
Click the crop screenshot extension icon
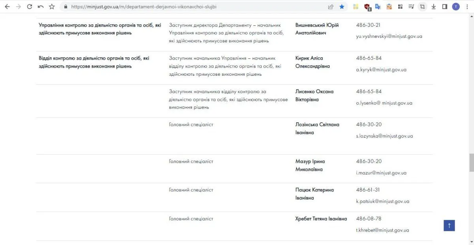coord(422,7)
